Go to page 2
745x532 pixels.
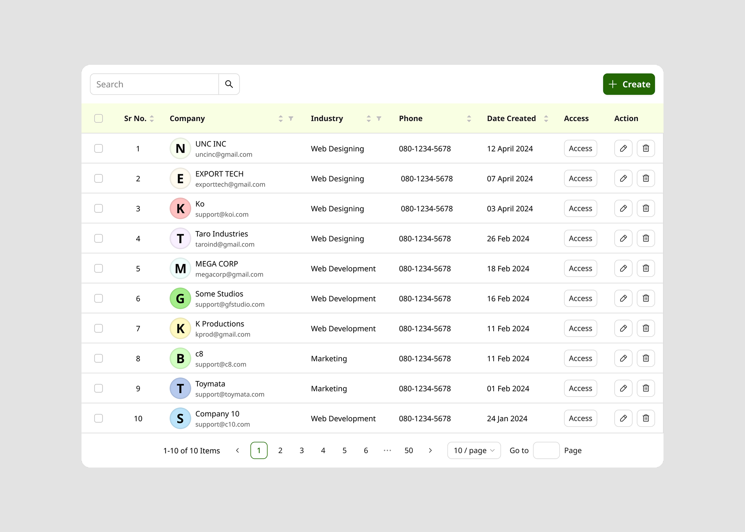pos(280,450)
